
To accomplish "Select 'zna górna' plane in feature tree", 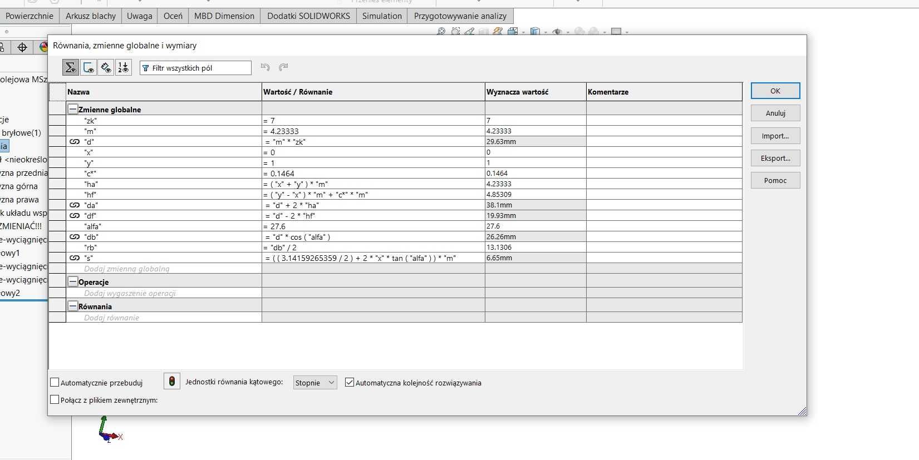I will click(x=19, y=186).
